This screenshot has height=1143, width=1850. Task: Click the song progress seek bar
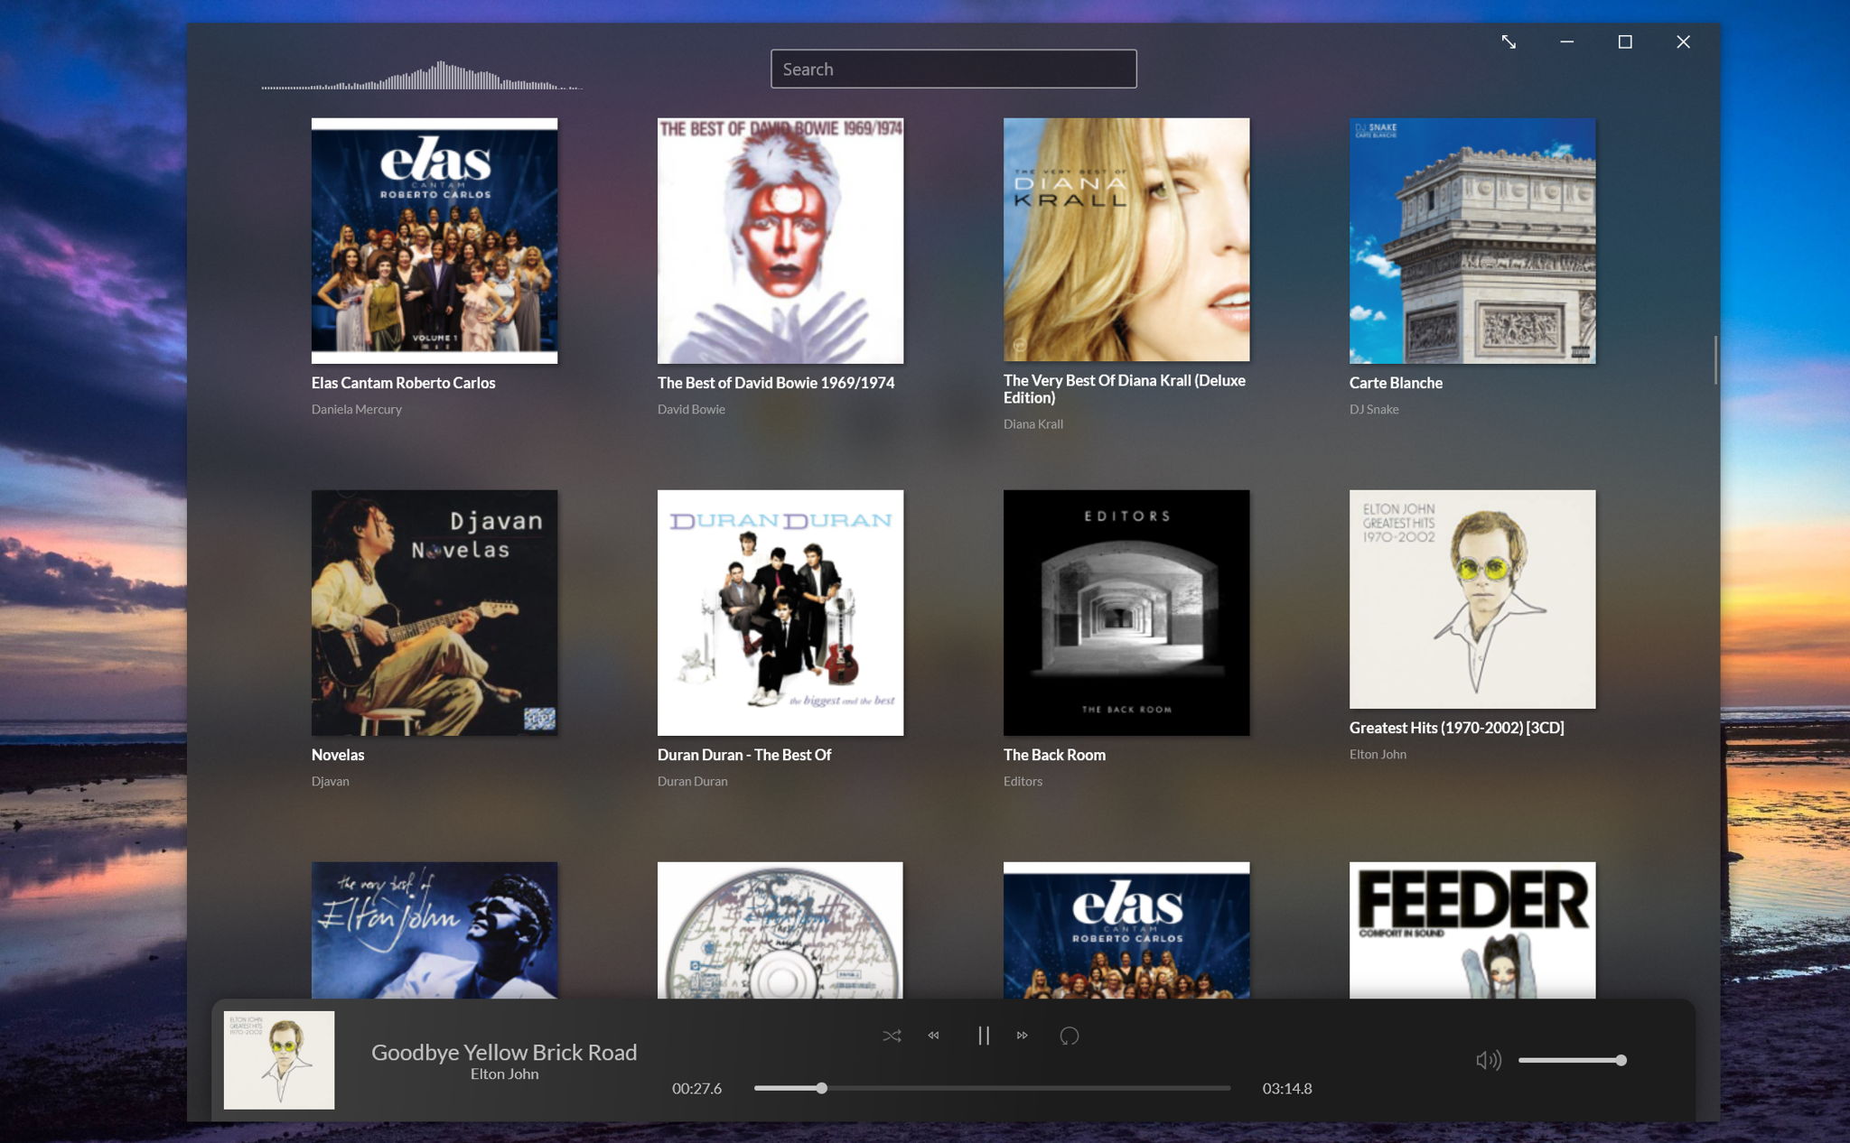tap(992, 1088)
